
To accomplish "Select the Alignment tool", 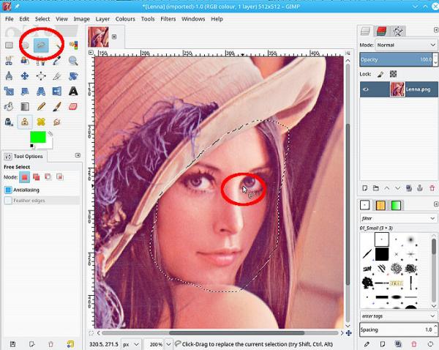I will (41, 75).
